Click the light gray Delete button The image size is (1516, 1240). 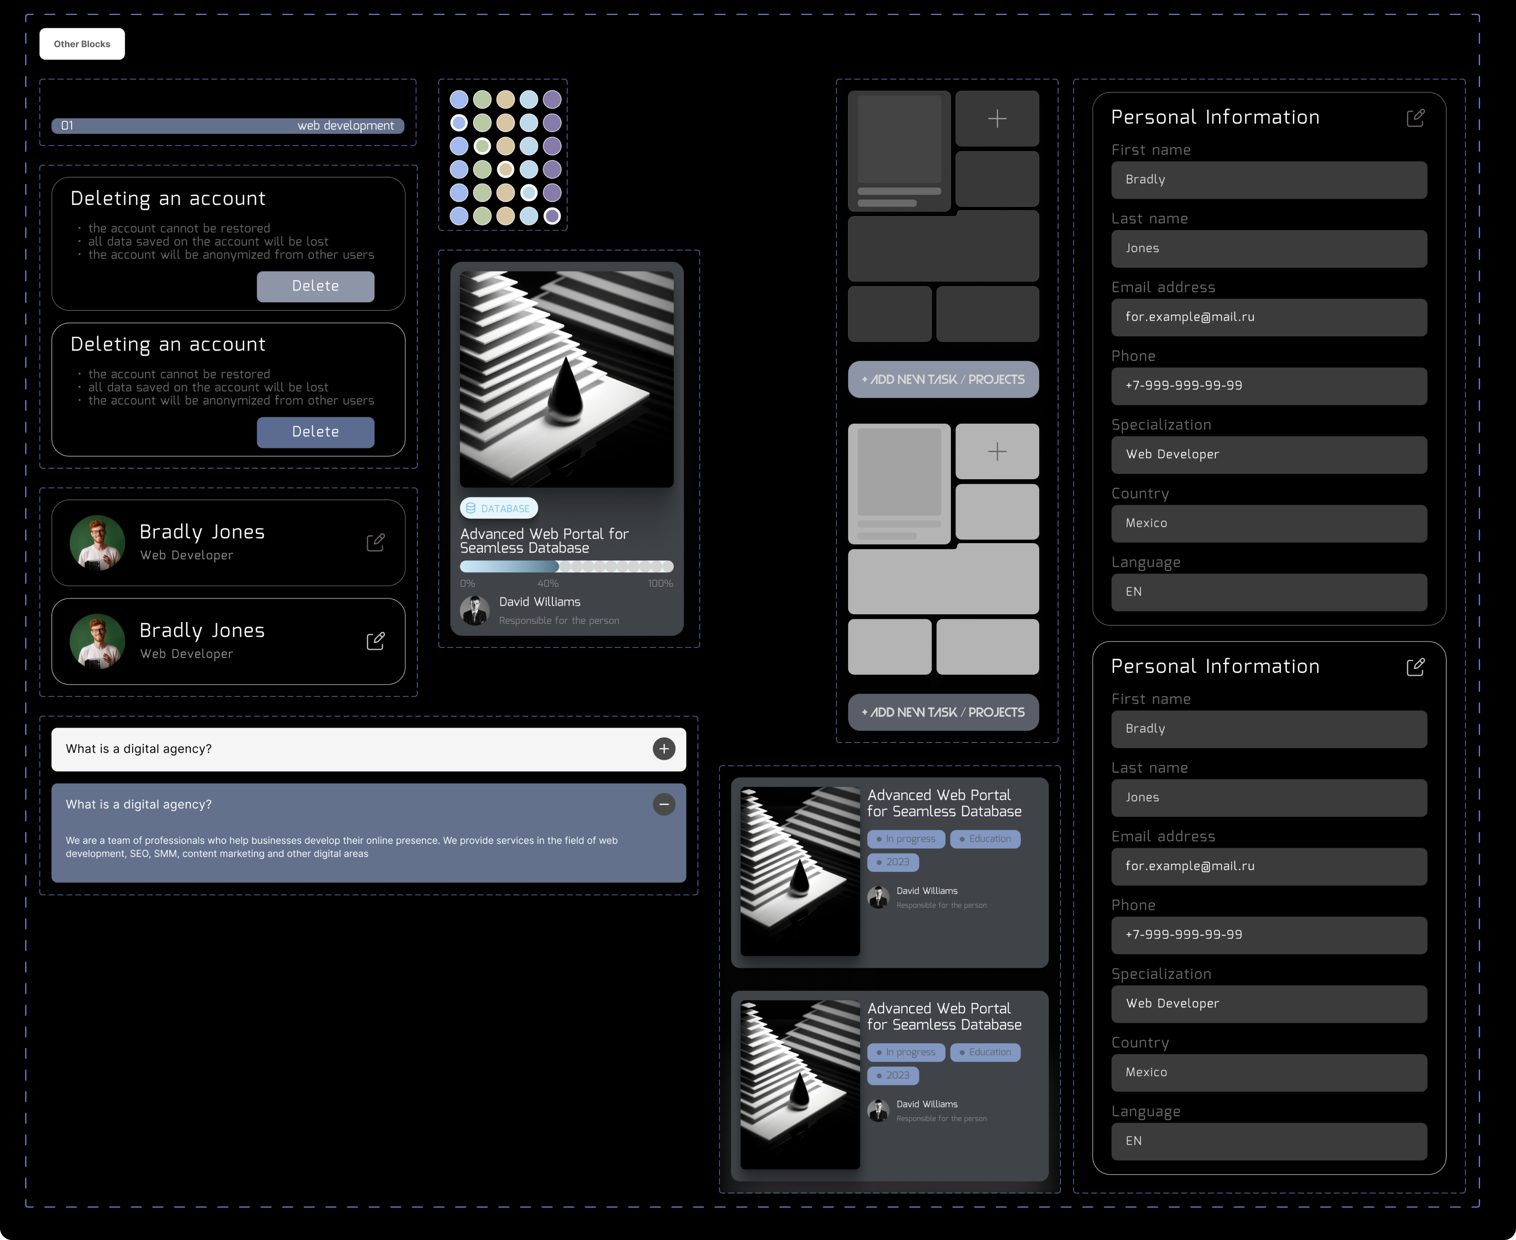click(x=316, y=286)
